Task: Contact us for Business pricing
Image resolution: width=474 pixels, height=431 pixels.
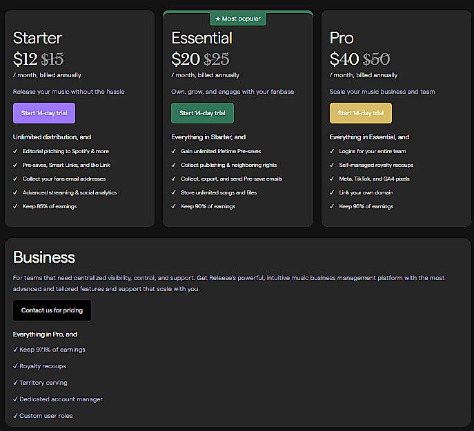Action: tap(52, 310)
